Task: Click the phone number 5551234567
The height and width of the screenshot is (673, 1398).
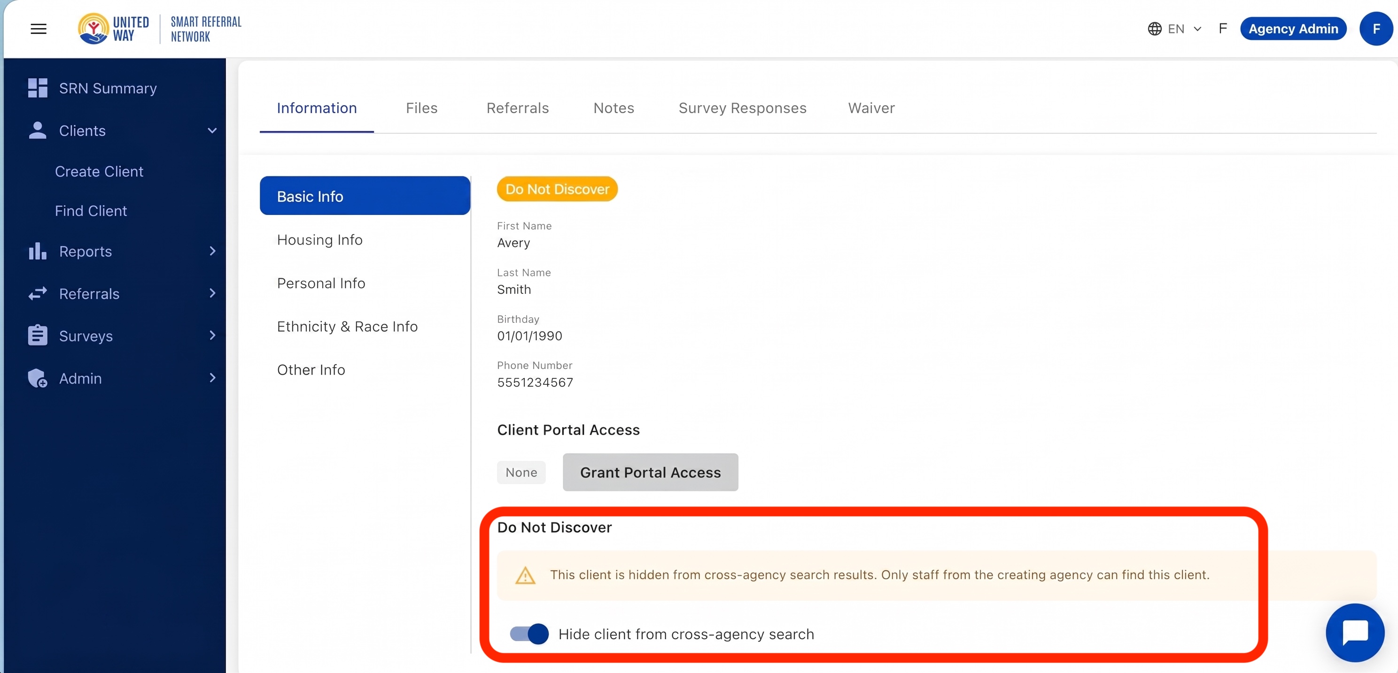Action: 535,382
